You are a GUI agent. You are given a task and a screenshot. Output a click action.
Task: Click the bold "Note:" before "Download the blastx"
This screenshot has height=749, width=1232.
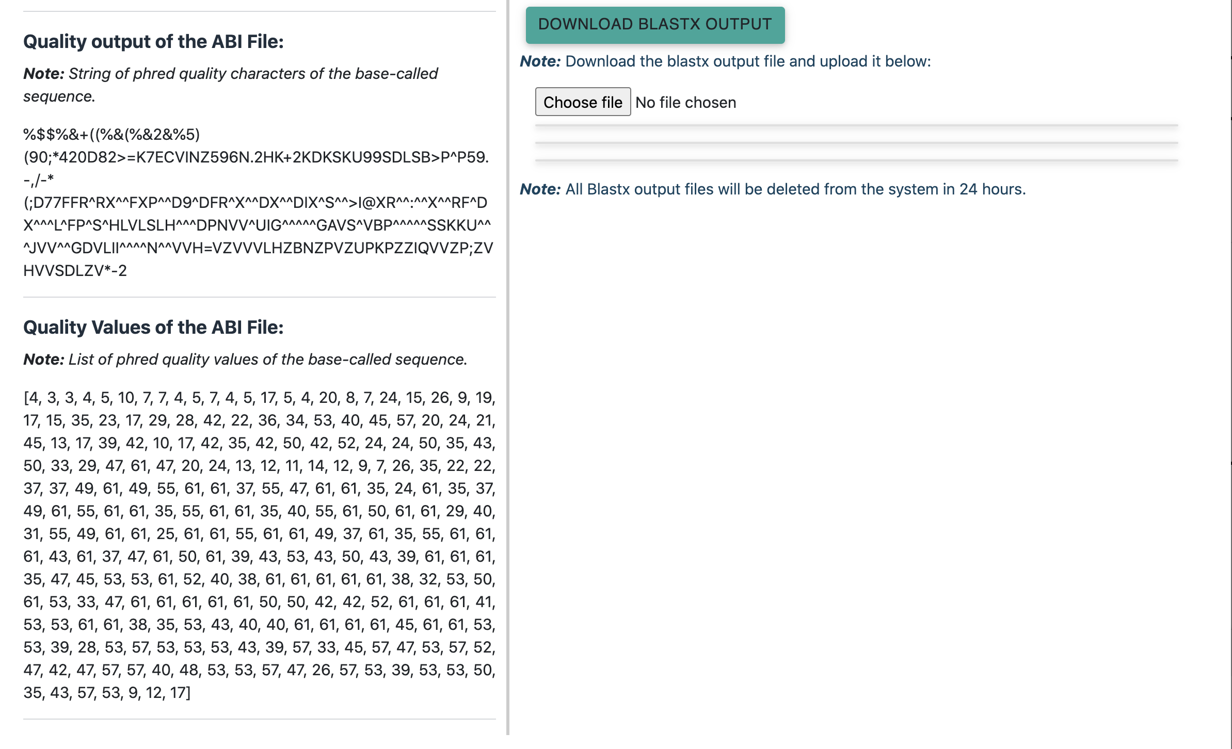pos(540,61)
